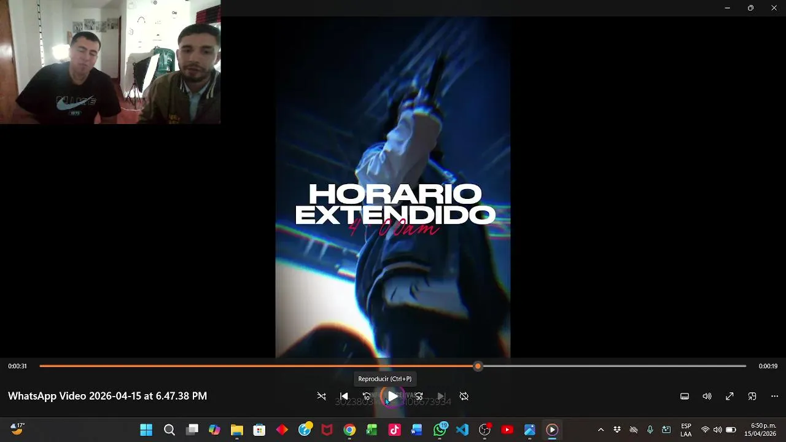Open the more options menu
786x442 pixels.
click(x=774, y=397)
